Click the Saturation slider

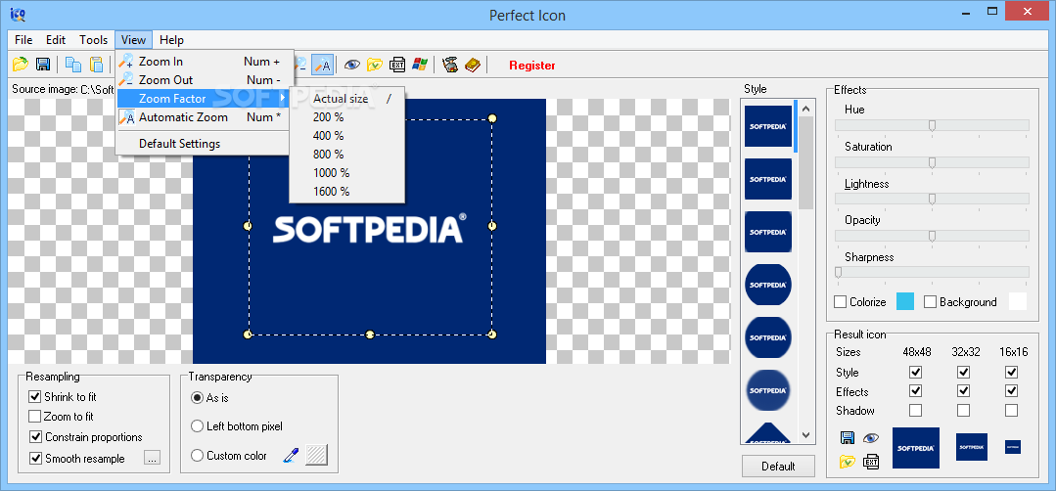[x=932, y=162]
